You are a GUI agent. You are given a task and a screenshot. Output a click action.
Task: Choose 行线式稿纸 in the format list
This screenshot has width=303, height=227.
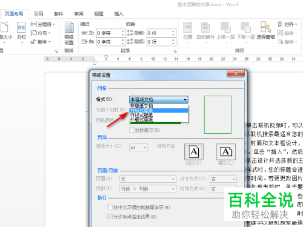(x=159, y=115)
